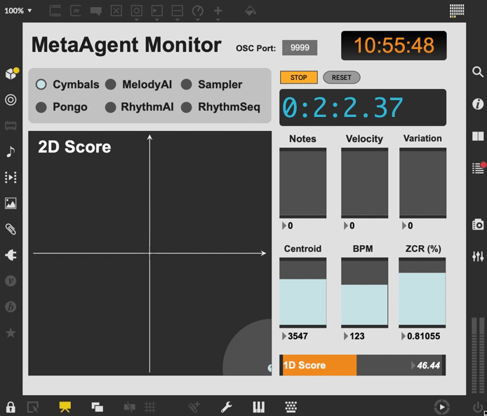The image size is (487, 416).
Task: Toggle the RhythmSeq agent indicator
Action: click(187, 107)
